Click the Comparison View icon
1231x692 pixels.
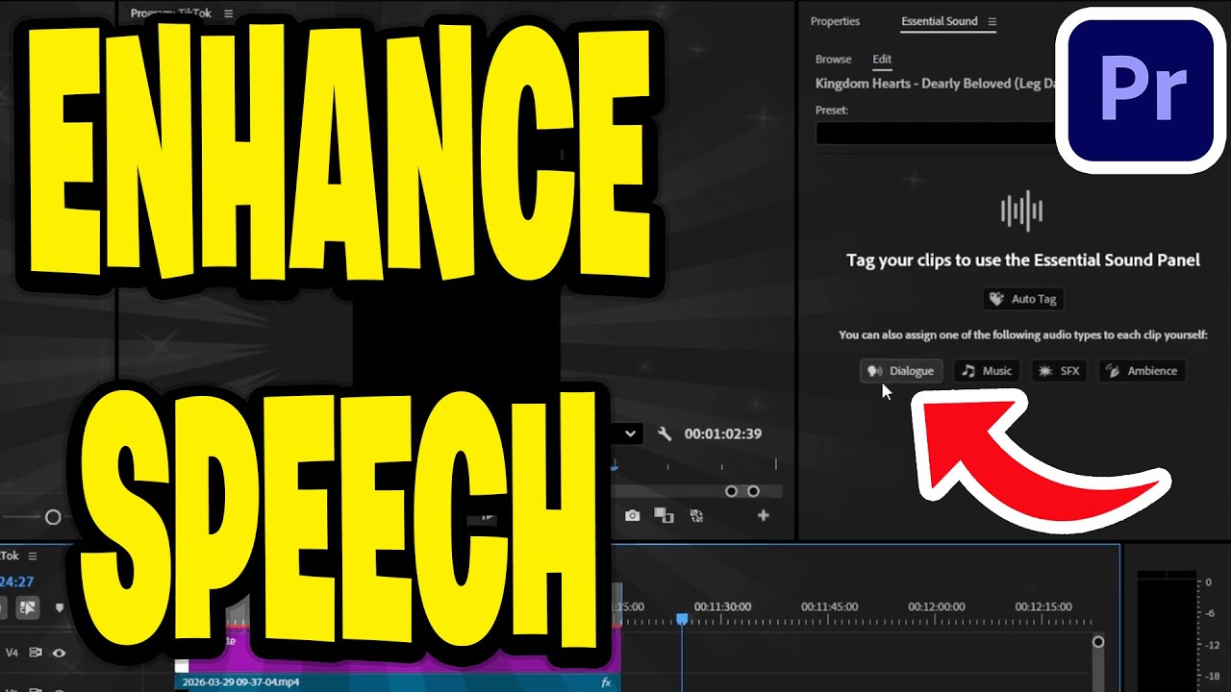[x=664, y=516]
